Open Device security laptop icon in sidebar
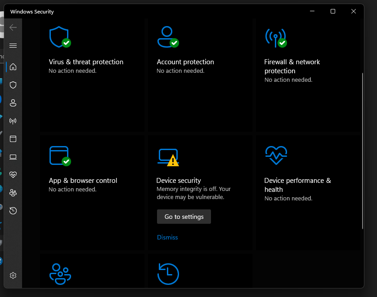This screenshot has width=377, height=297. [13, 157]
